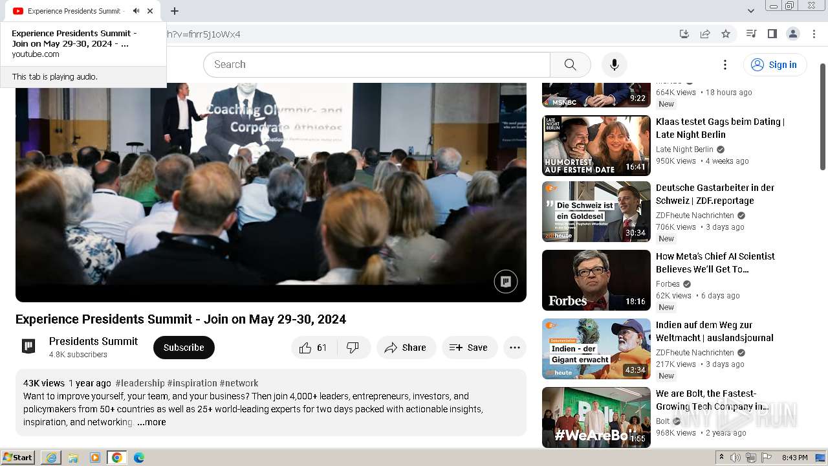This screenshot has width=828, height=466.
Task: Mute the tab audio speaker icon
Action: (x=136, y=11)
